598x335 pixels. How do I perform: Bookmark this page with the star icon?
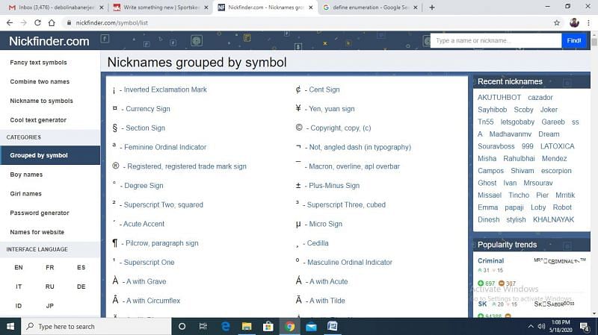point(556,23)
